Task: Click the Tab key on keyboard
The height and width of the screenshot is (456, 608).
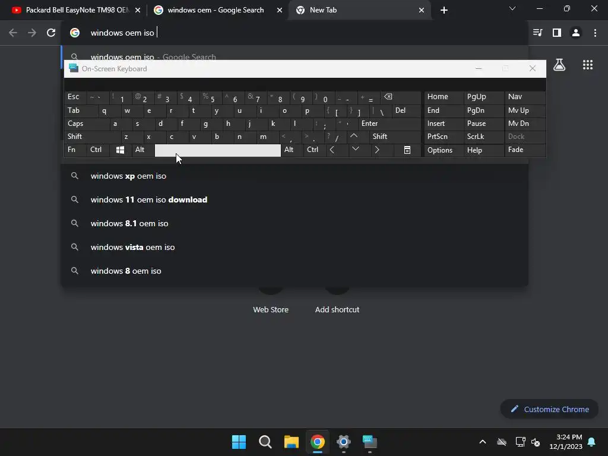Action: (81, 110)
